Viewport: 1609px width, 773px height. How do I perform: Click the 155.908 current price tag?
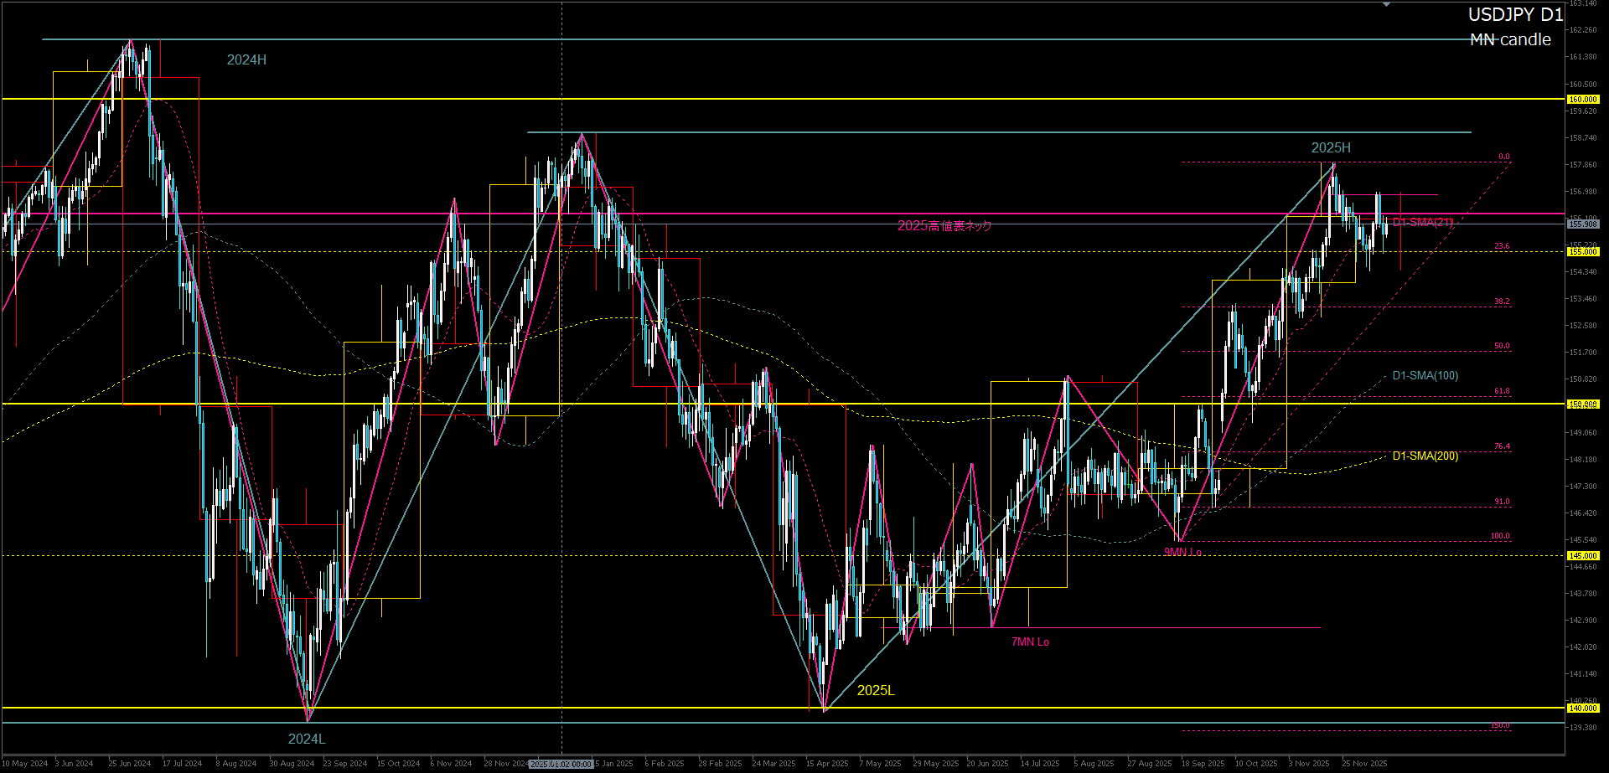point(1582,224)
